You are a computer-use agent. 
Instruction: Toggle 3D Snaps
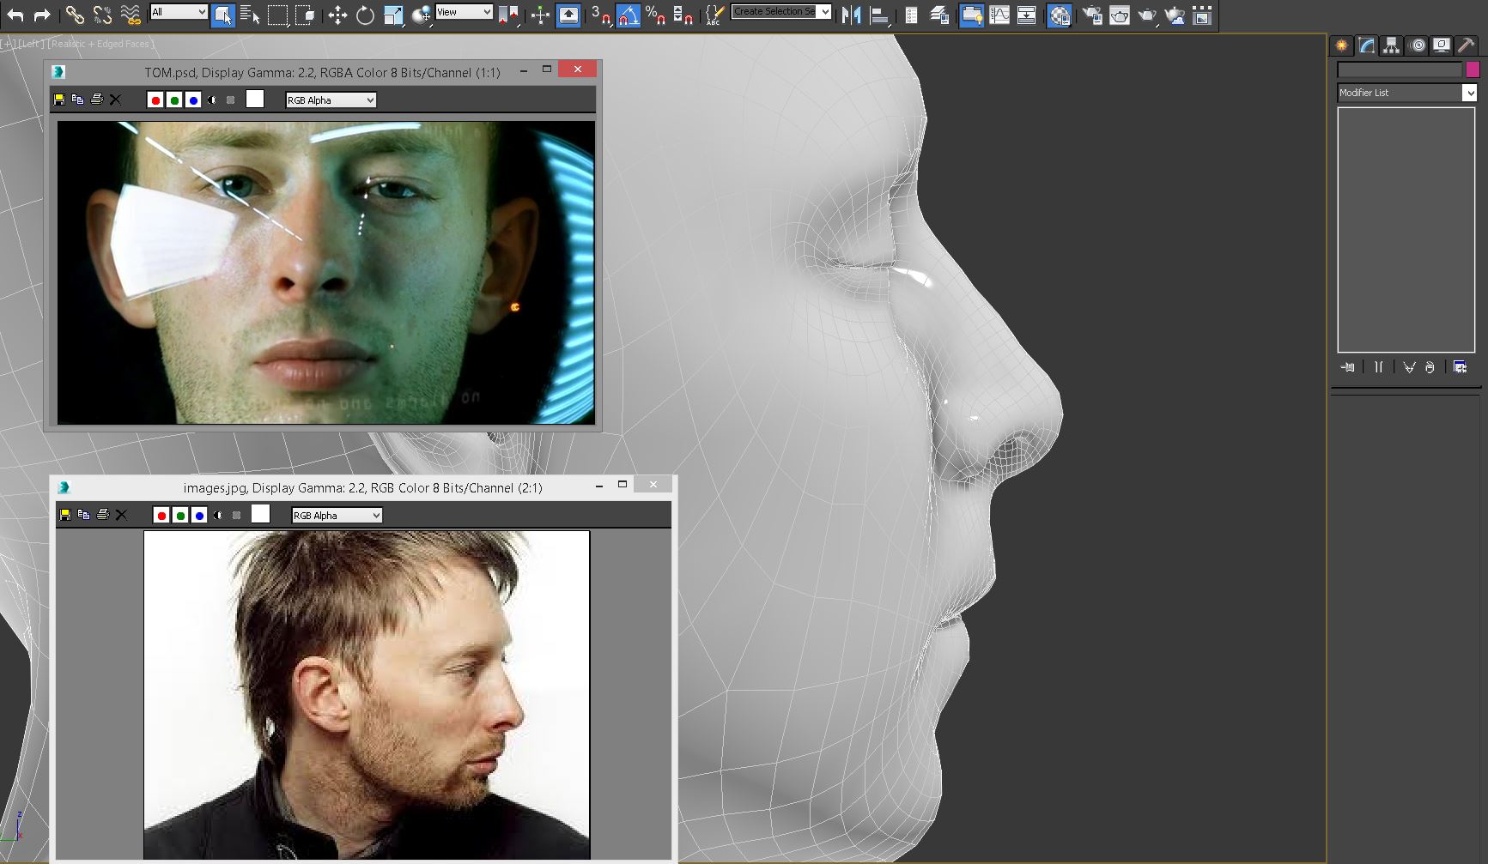600,15
